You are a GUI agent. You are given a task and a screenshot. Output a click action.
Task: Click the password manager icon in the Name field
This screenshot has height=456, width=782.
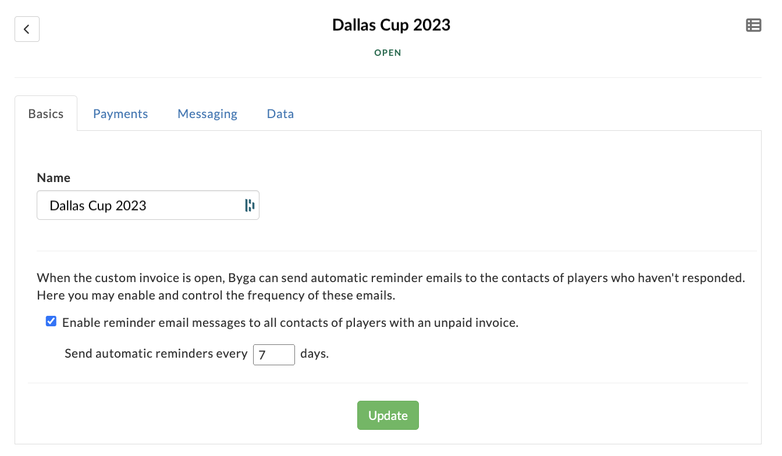[x=250, y=205]
